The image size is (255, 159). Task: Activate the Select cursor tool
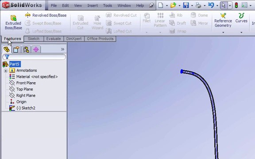point(224,5)
